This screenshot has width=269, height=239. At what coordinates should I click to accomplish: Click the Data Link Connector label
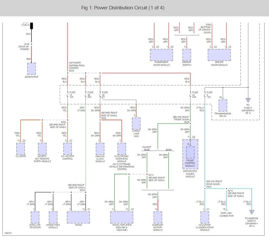point(226,214)
